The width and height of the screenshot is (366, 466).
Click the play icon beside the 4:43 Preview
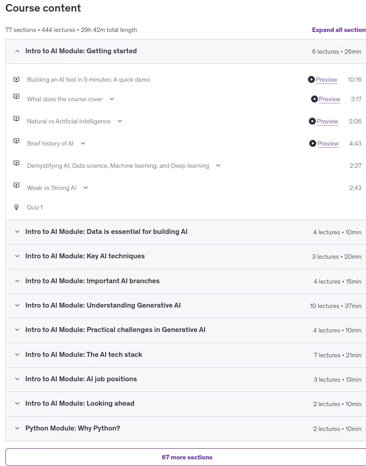(312, 143)
